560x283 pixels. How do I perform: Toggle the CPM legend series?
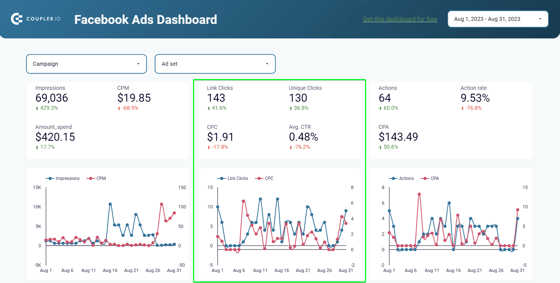click(x=96, y=179)
